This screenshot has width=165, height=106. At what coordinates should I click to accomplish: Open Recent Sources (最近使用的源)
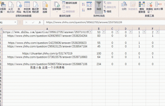pyautogui.click(x=35, y=7)
